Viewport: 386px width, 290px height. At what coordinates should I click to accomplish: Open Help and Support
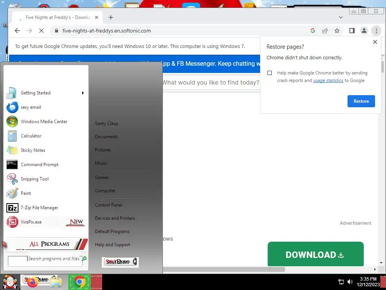click(112, 245)
